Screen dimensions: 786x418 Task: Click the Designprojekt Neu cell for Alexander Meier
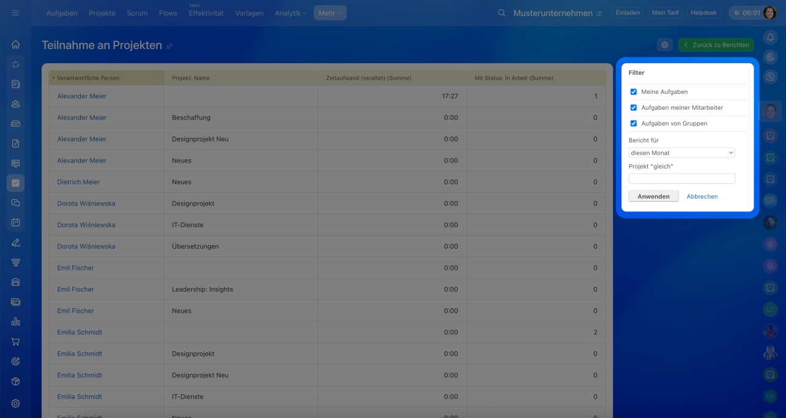coord(241,139)
